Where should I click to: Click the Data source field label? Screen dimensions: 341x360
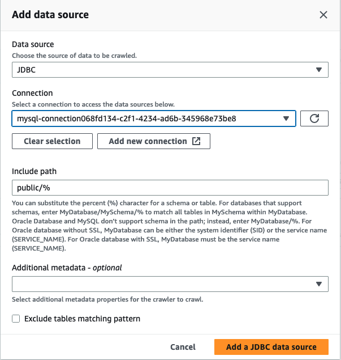click(33, 44)
